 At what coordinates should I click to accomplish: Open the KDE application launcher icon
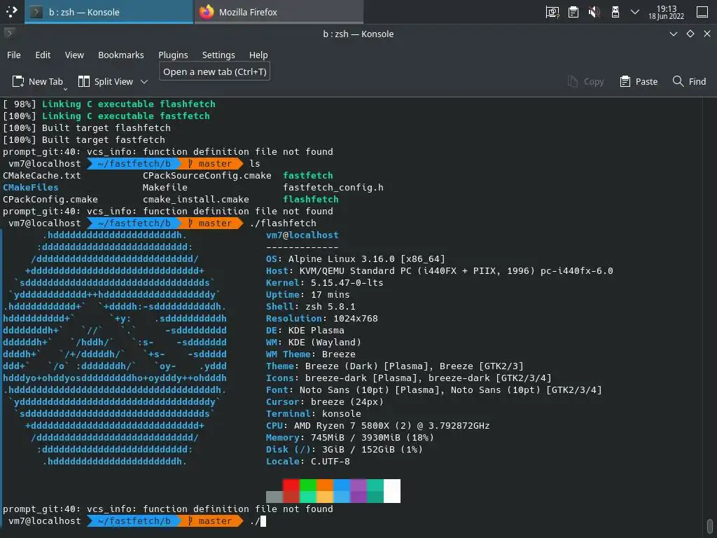click(x=11, y=12)
